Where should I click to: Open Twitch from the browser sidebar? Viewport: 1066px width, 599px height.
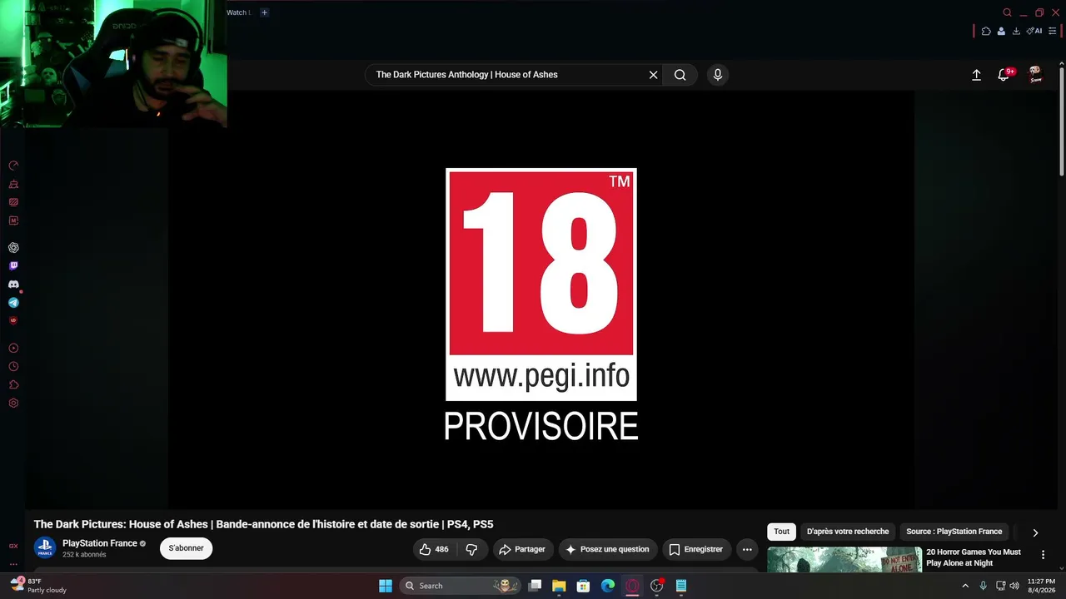click(13, 266)
